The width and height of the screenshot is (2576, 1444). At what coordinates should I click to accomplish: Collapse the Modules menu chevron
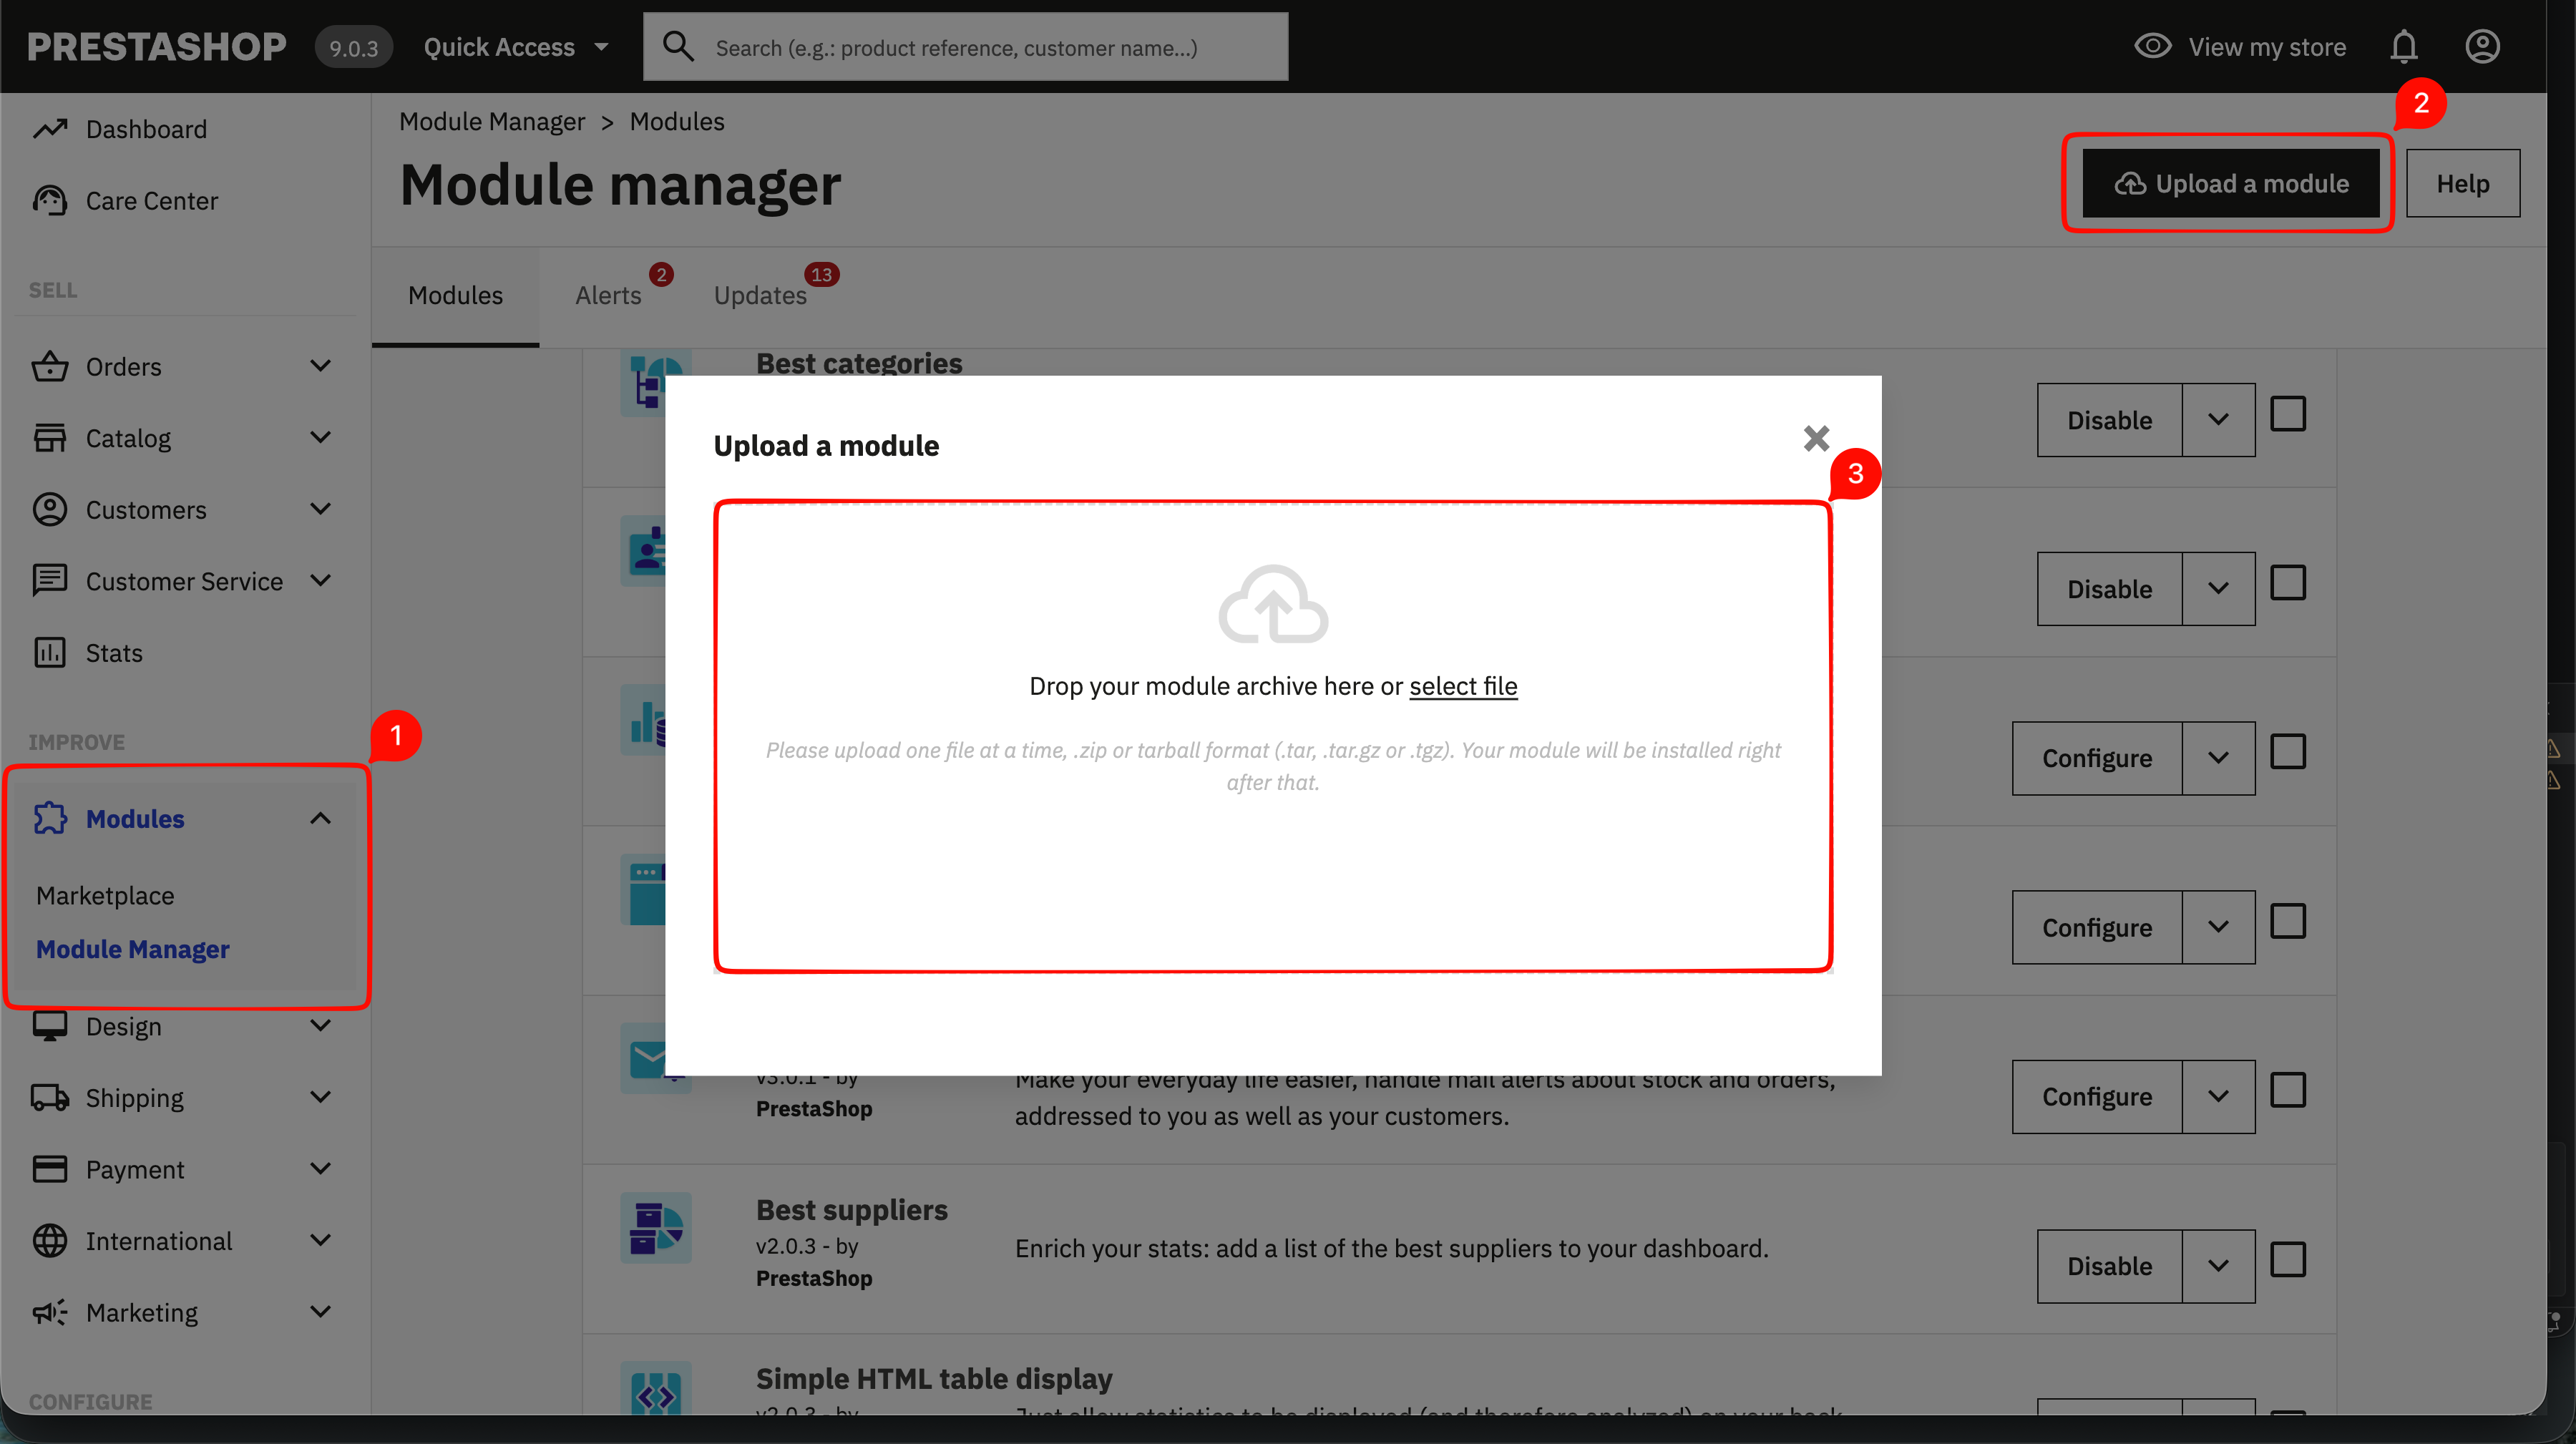click(x=320, y=818)
